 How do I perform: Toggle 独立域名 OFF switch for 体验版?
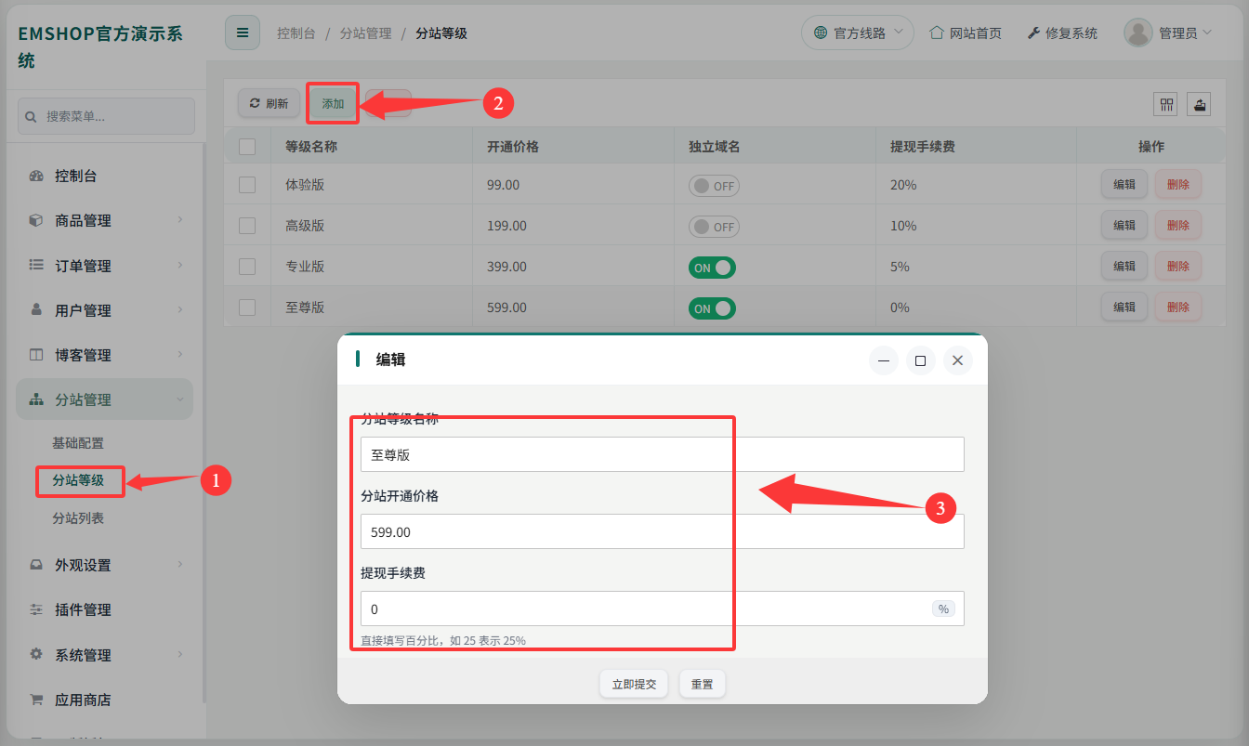714,185
